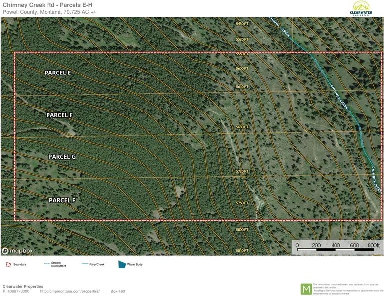Screen dimensions: 384x296
Task: Click the River/Creek legend line symbol
Action: coord(85,264)
